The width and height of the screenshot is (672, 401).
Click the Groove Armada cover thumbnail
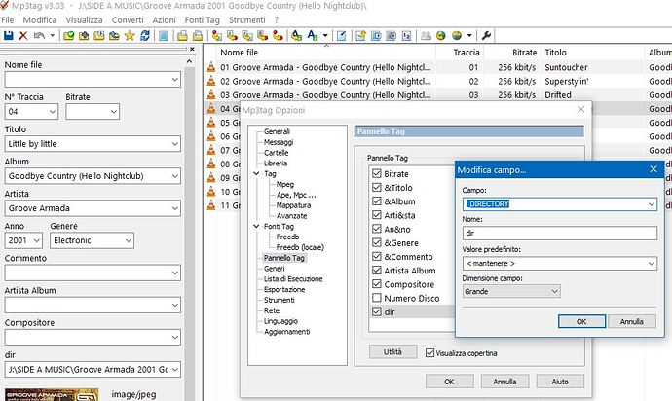click(x=52, y=394)
